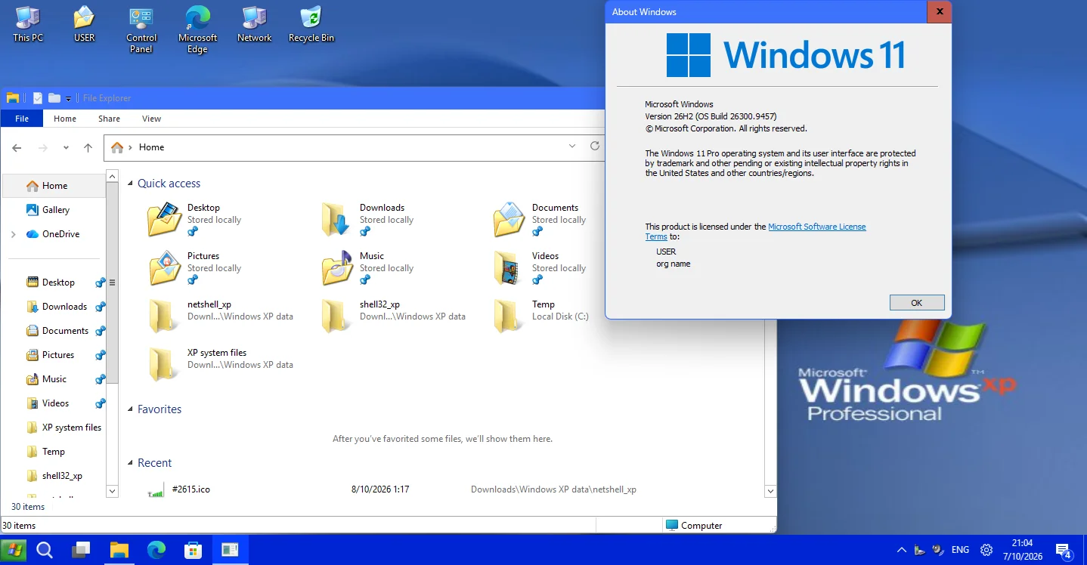The width and height of the screenshot is (1087, 565).
Task: Switch to the View ribbon tab
Action: pos(152,119)
